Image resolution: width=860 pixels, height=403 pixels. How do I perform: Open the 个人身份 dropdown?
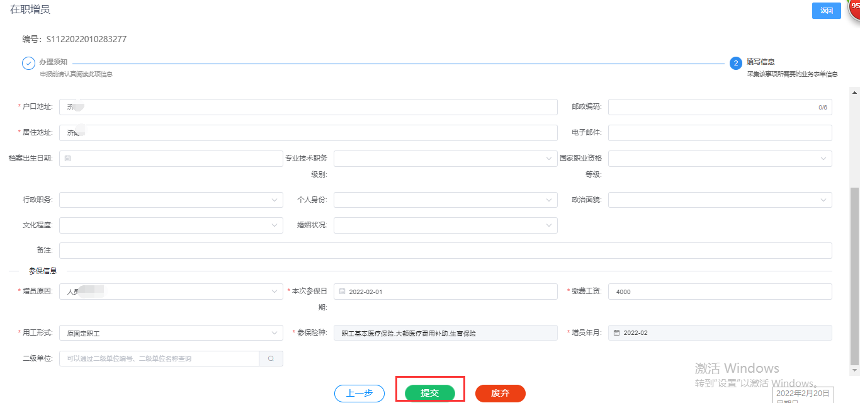[x=446, y=200]
